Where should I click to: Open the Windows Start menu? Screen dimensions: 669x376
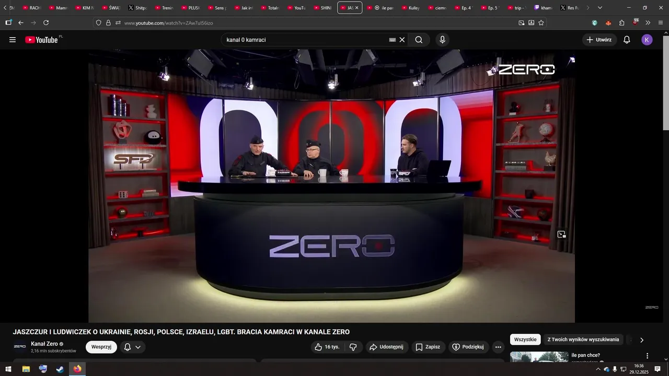coord(8,369)
